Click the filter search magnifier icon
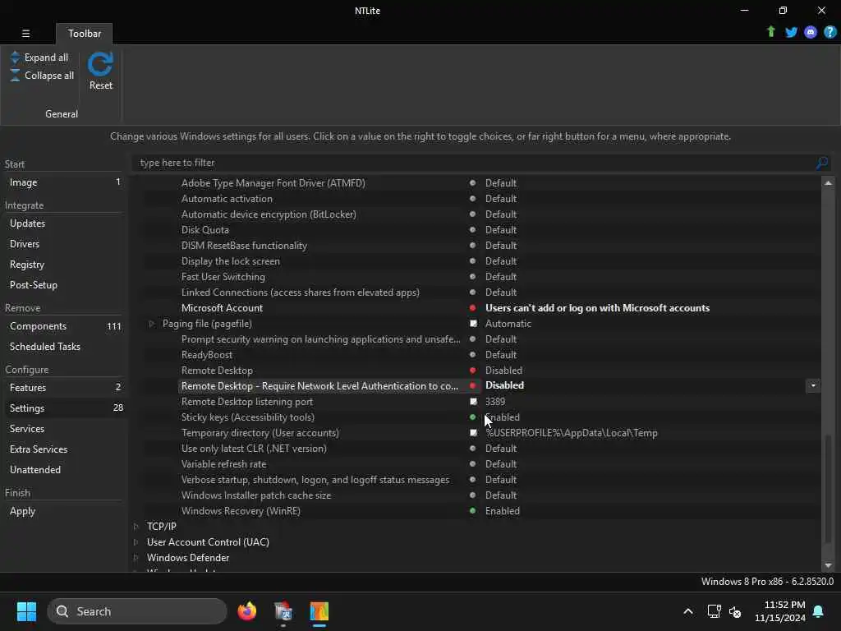Image resolution: width=841 pixels, height=631 pixels. (821, 163)
